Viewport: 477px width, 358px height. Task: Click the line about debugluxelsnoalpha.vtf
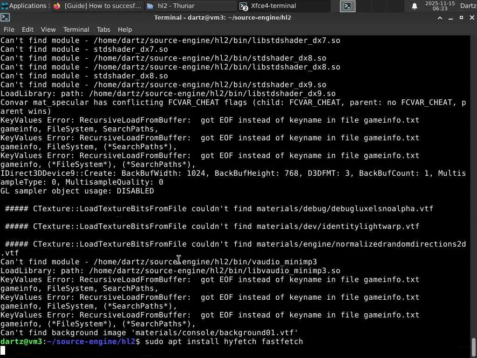click(x=219, y=208)
